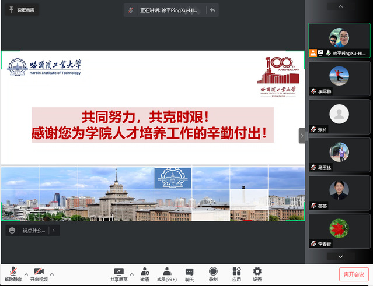The height and width of the screenshot is (286, 373).
Task: Start recording with the 录制 button
Action: pos(213,273)
